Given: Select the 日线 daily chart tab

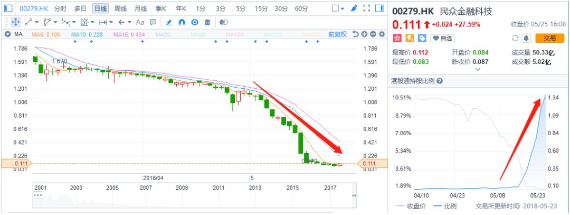Looking at the screenshot, I should click(x=100, y=8).
